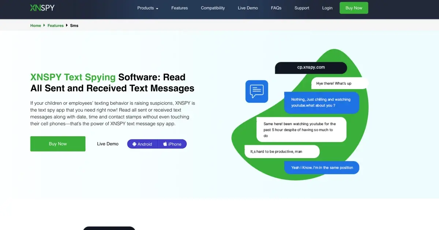The image size is (439, 230).
Task: Click the XNSPY logo
Action: click(42, 8)
